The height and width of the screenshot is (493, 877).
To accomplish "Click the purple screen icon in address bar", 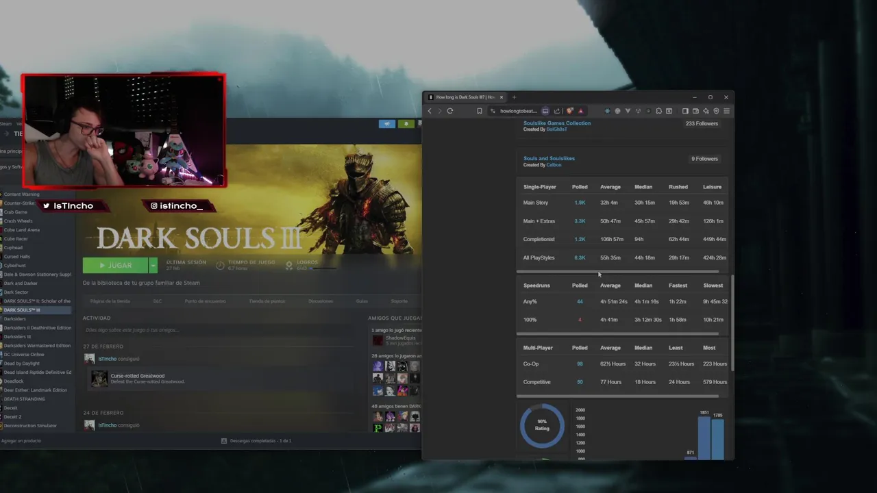I will click(x=545, y=111).
